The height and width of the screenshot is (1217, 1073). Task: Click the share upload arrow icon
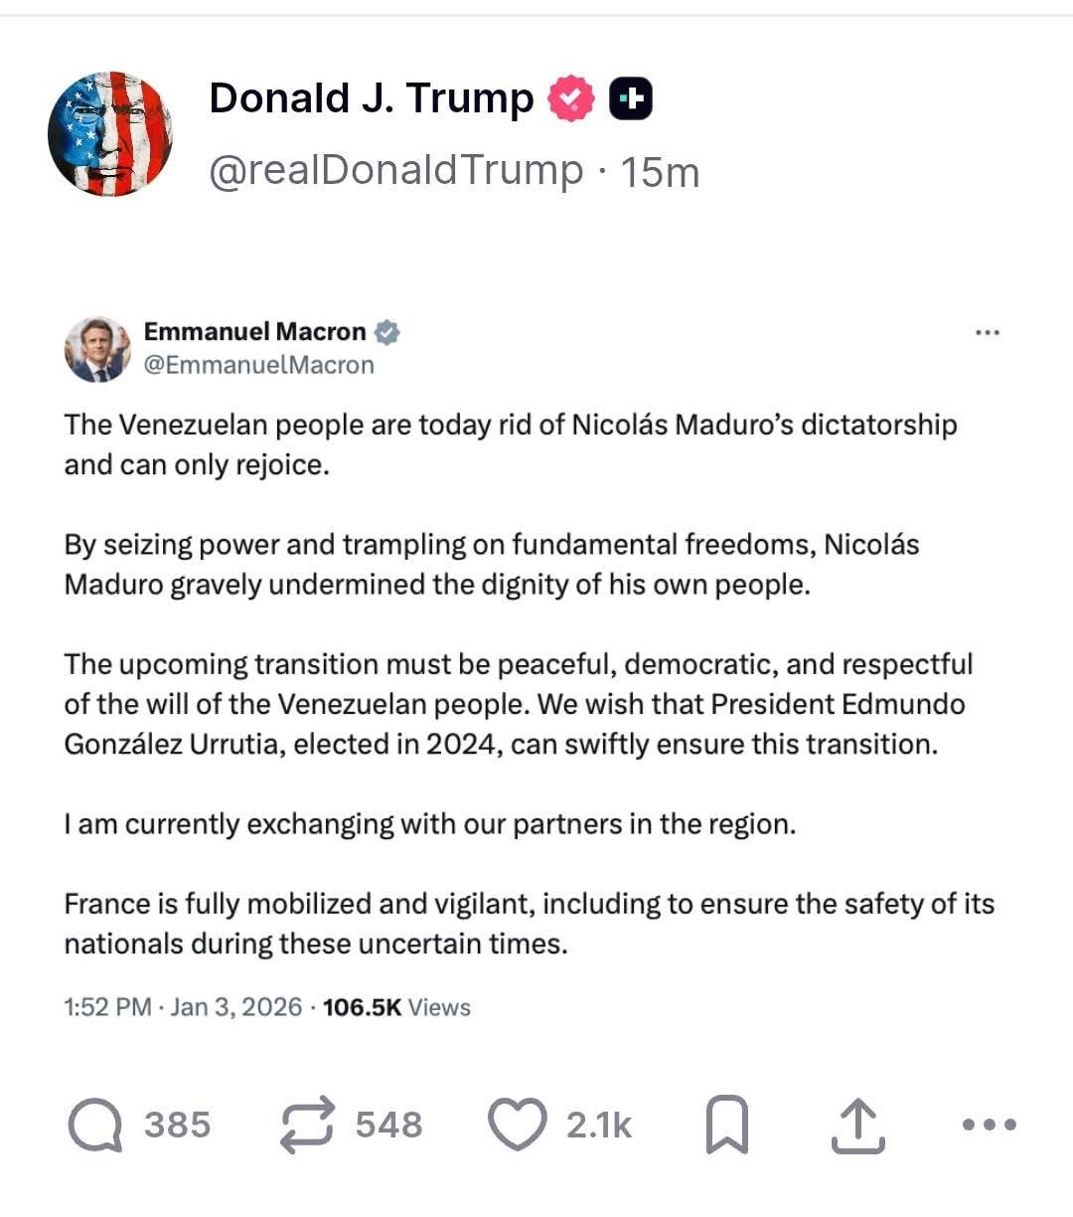point(856,1126)
